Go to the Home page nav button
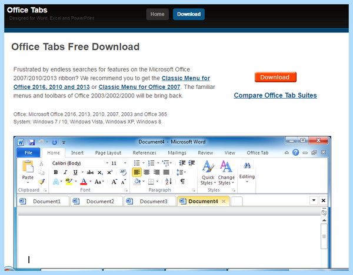This screenshot has height=275, width=353. [157, 14]
